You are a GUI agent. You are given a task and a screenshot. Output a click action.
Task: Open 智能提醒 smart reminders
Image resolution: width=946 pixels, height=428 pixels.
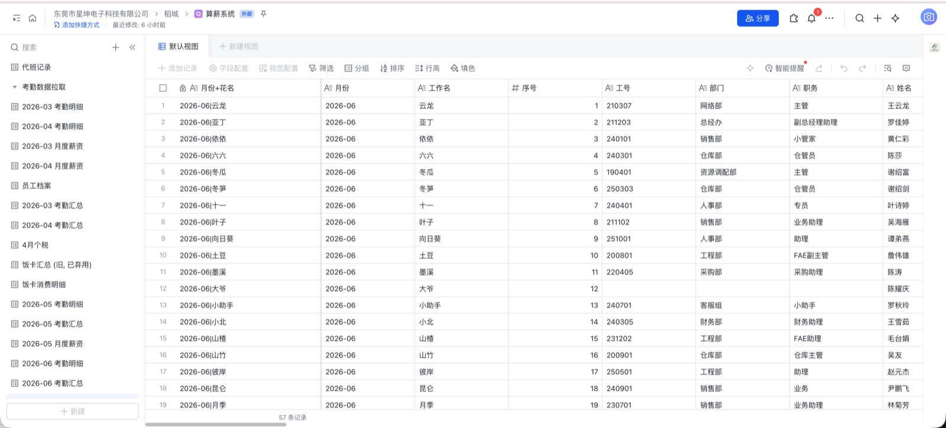point(785,69)
